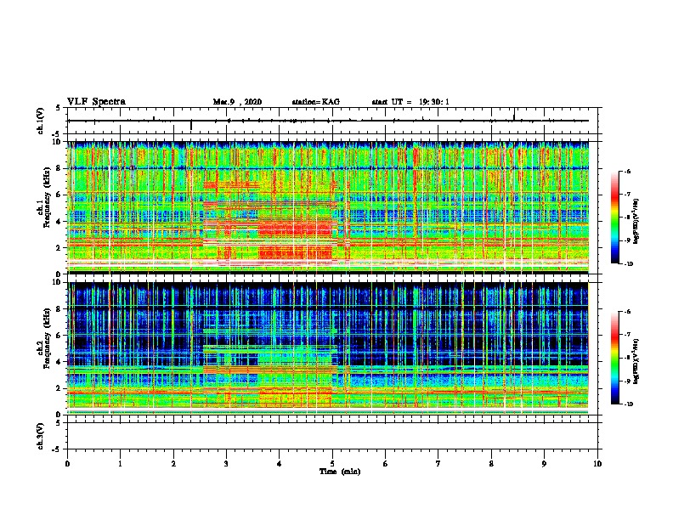The width and height of the screenshot is (673, 520).
Task: Click time axis tick label "4"
Action: coord(280,464)
